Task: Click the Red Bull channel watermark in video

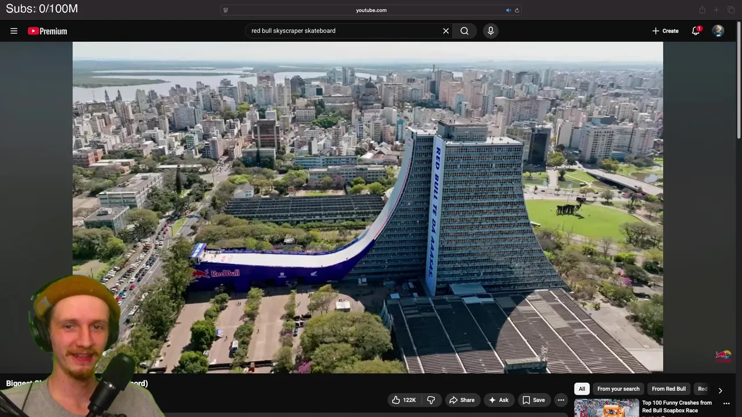Action: pyautogui.click(x=723, y=356)
